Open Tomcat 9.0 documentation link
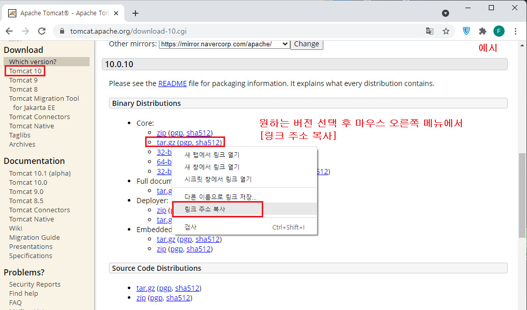The height and width of the screenshot is (310, 527). click(x=26, y=191)
